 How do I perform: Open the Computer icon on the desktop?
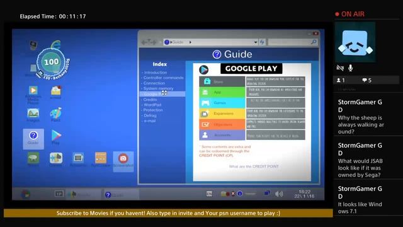pos(33,45)
